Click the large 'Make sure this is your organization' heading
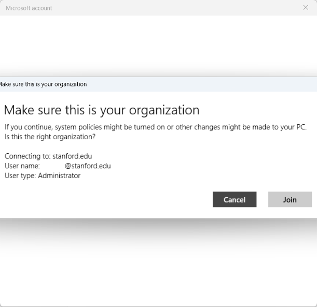Viewport: 317px width, 307px height. point(102,110)
